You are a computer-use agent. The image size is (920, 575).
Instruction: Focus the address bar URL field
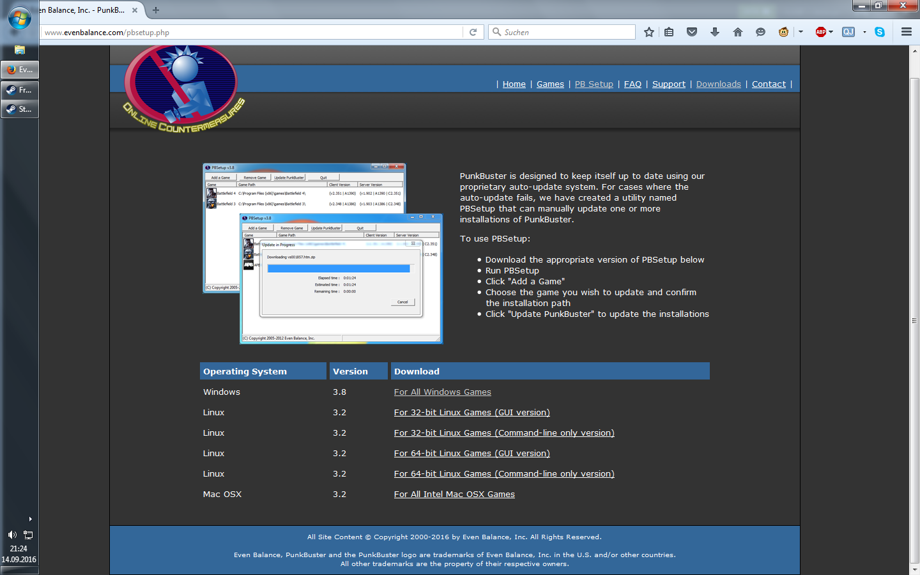click(x=252, y=32)
